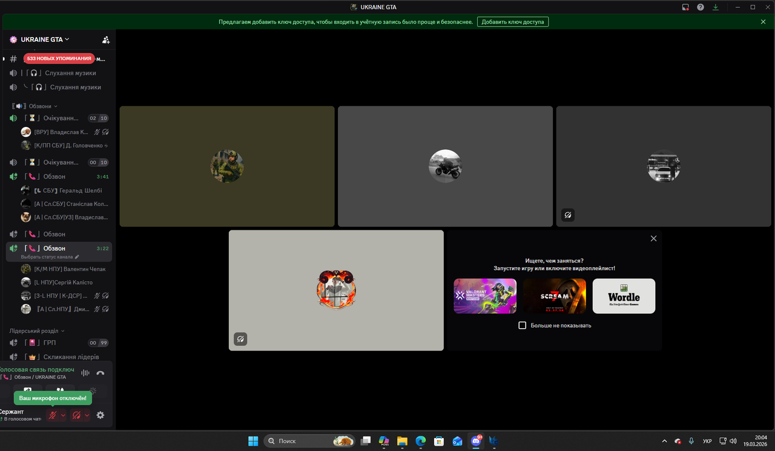Image resolution: width=775 pixels, height=451 pixels.
Task: Open Microsoft Store from the taskbar
Action: click(x=439, y=441)
